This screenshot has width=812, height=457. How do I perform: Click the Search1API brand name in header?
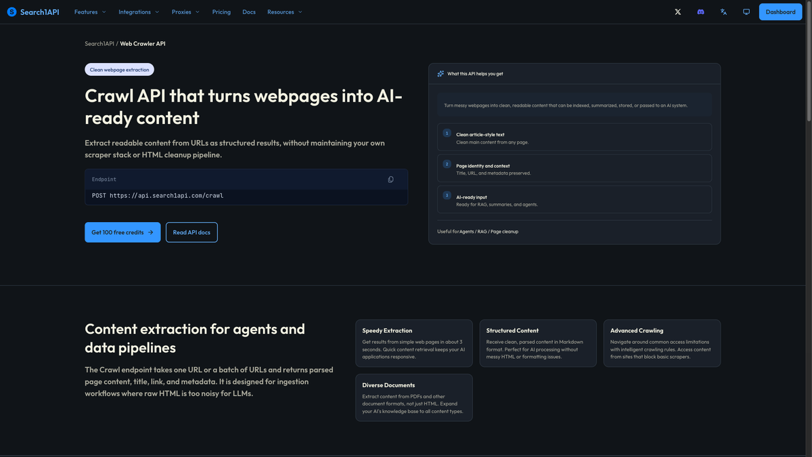(40, 12)
